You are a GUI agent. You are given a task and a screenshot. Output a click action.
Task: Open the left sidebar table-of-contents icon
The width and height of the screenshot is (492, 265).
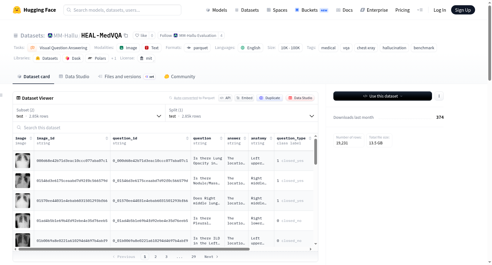[2, 95]
